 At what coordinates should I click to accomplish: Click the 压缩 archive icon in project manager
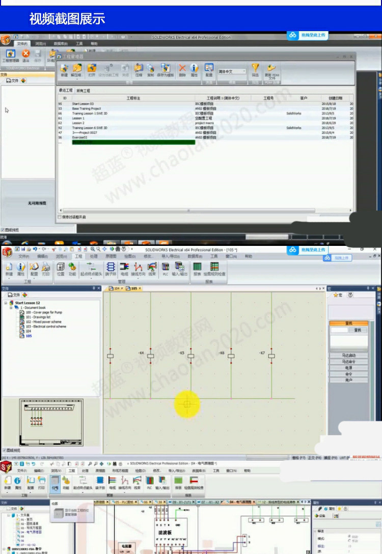tap(139, 70)
